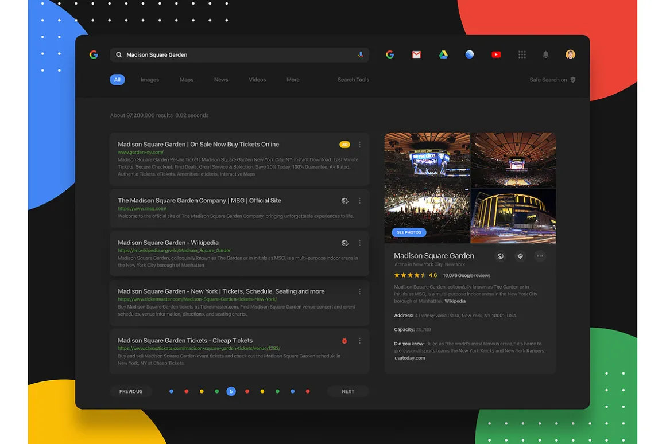This screenshot has height=444, width=666.
Task: Open Google Drive from the top shortcuts
Action: coord(443,54)
